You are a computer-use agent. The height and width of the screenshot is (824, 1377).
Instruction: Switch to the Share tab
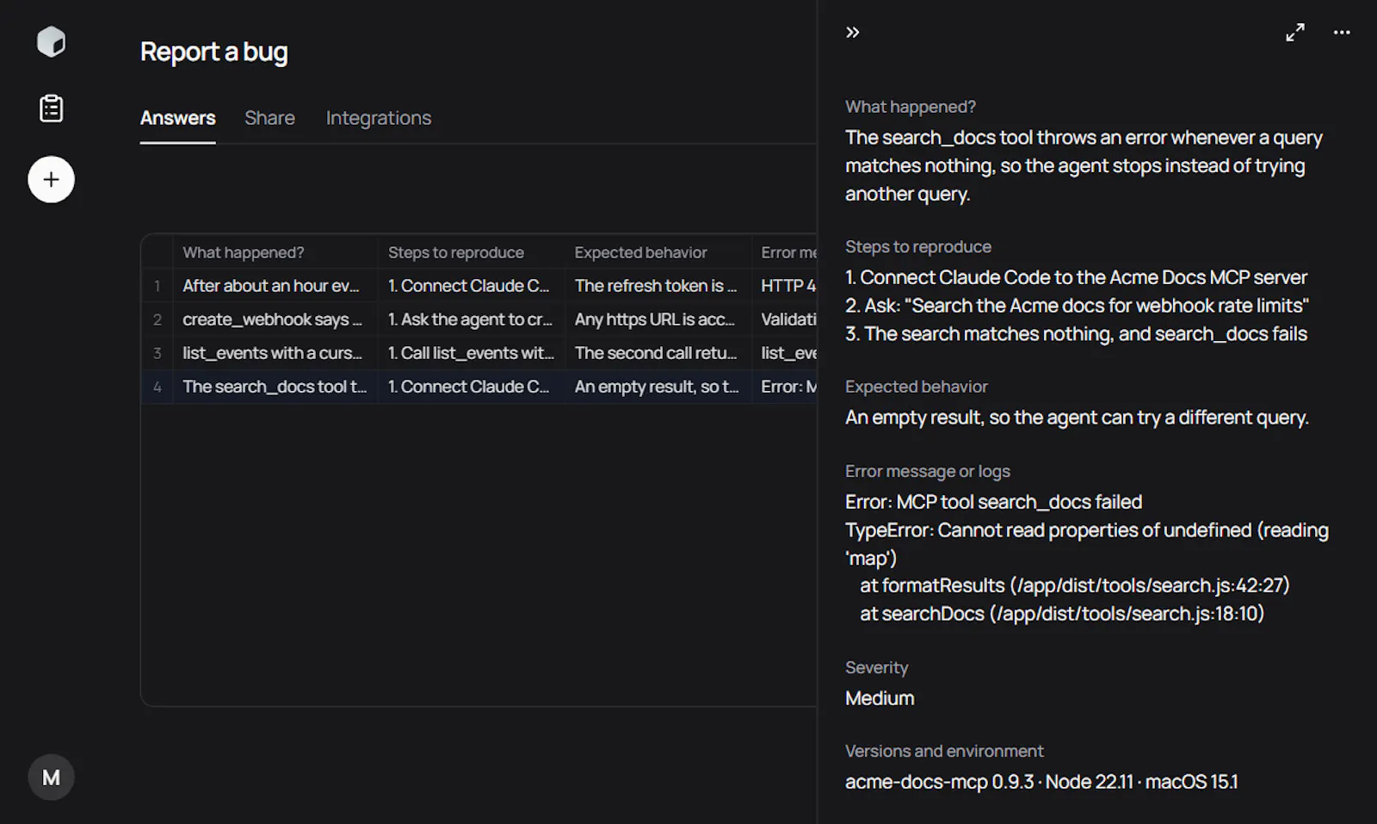269,118
